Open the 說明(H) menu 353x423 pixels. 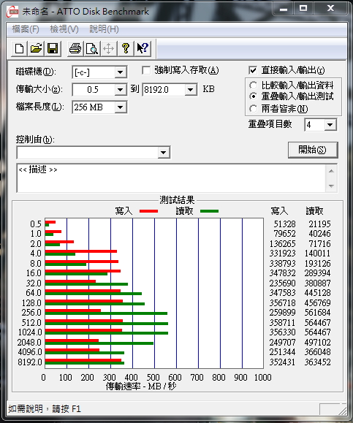[104, 29]
